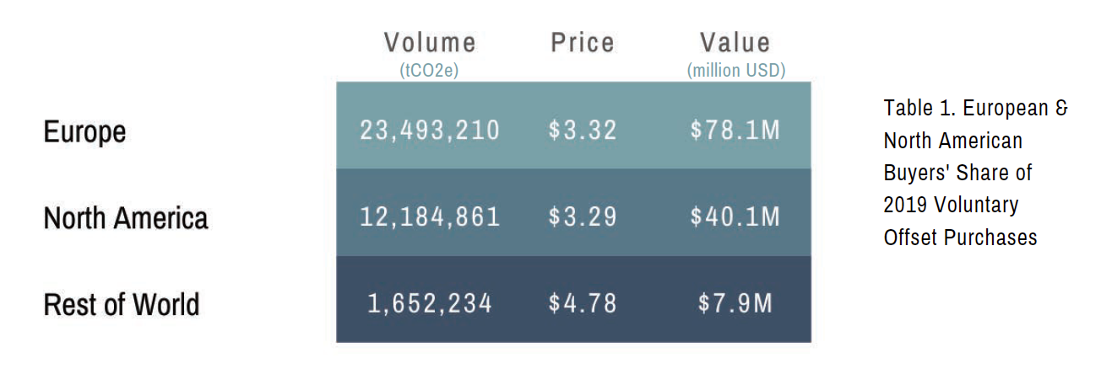The image size is (1101, 374).
Task: Select the million USD unit label
Action: click(x=736, y=71)
